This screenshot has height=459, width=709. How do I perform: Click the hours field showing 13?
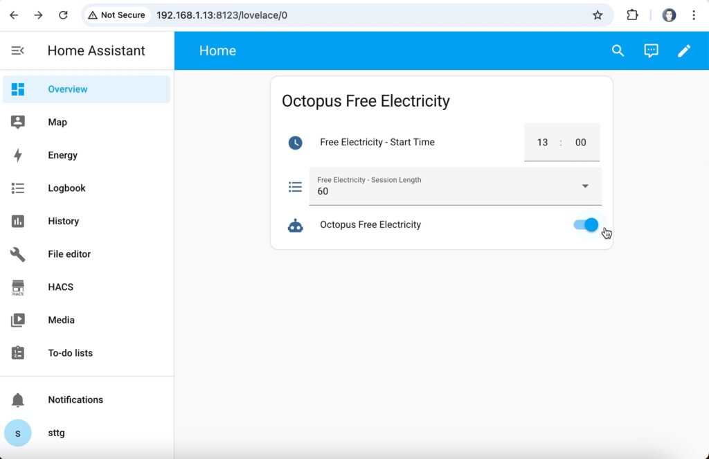point(542,143)
